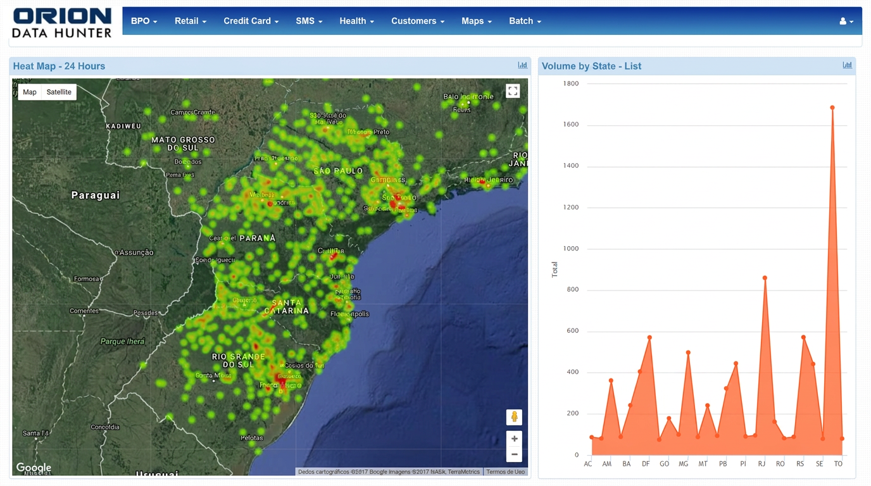The image size is (871, 486).
Task: Click the MG peak data point on chart
Action: click(688, 352)
